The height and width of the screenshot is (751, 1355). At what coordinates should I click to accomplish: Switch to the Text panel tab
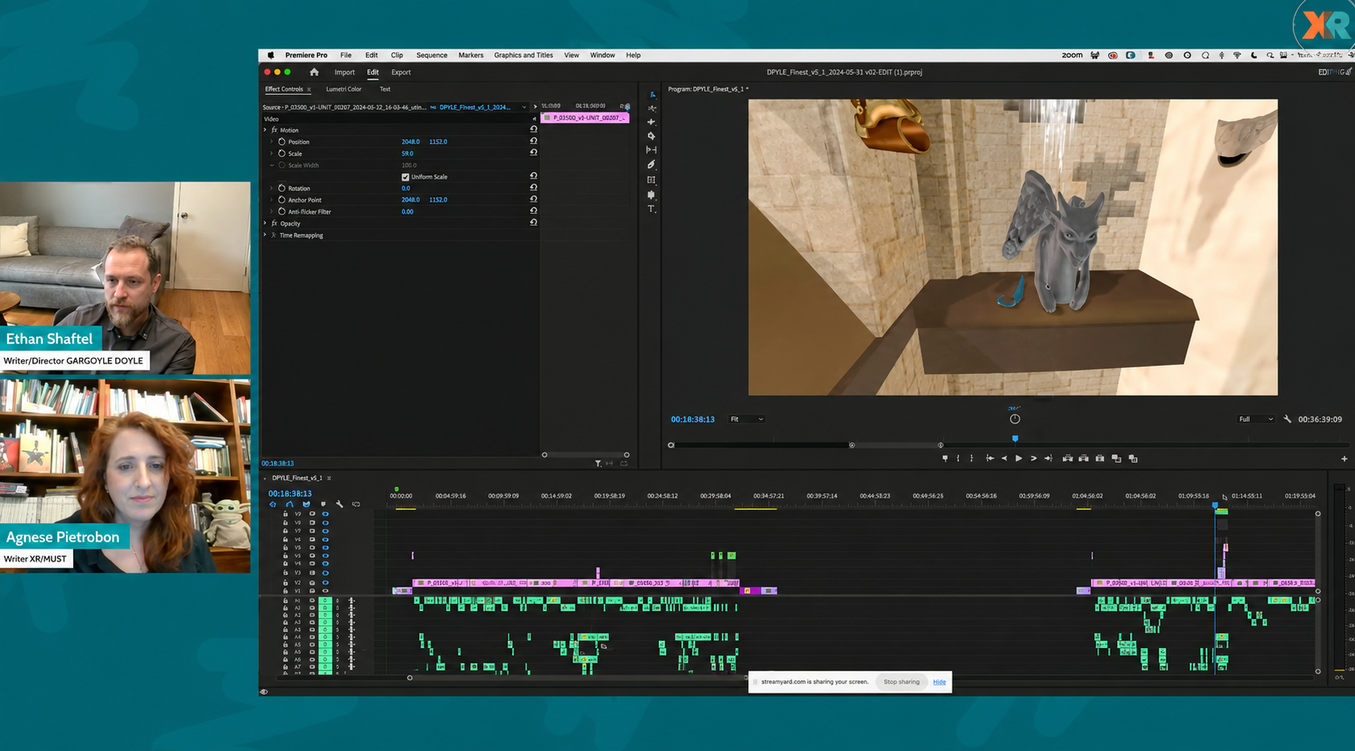click(385, 89)
